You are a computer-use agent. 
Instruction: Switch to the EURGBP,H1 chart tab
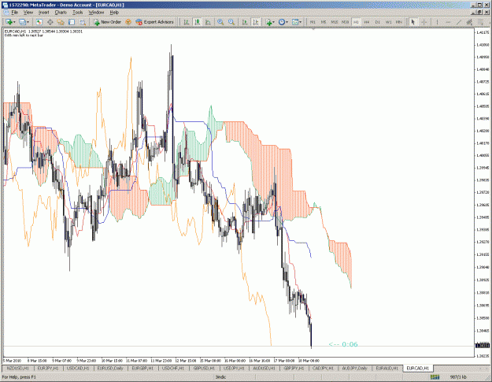coord(142,368)
